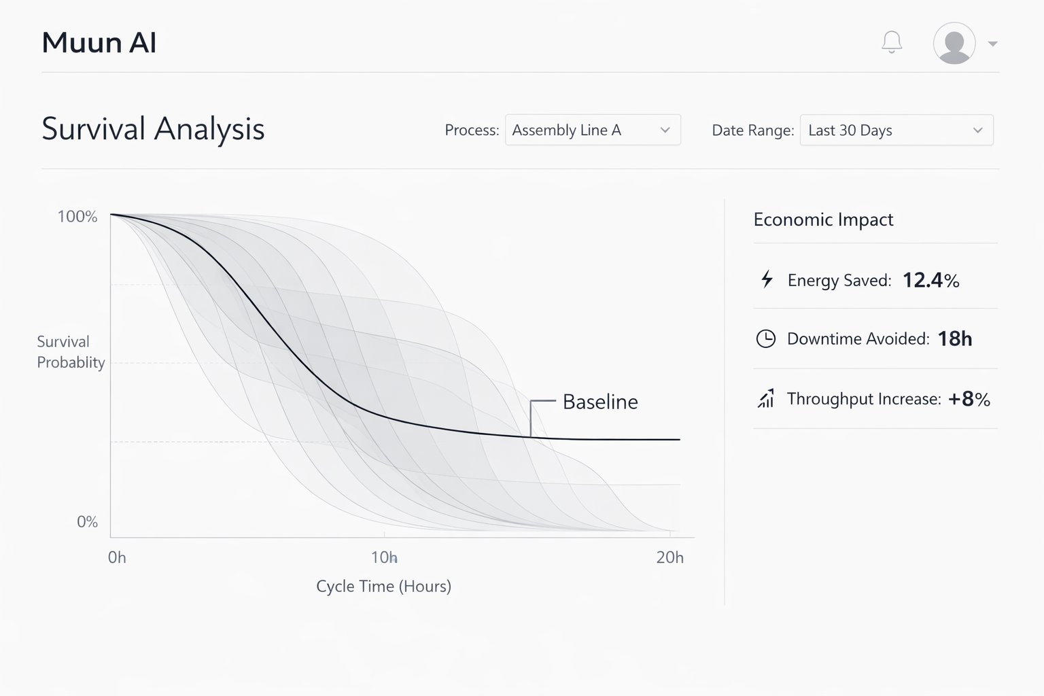Expand the account menu next to the avatar
The width and height of the screenshot is (1044, 696).
pyautogui.click(x=992, y=42)
